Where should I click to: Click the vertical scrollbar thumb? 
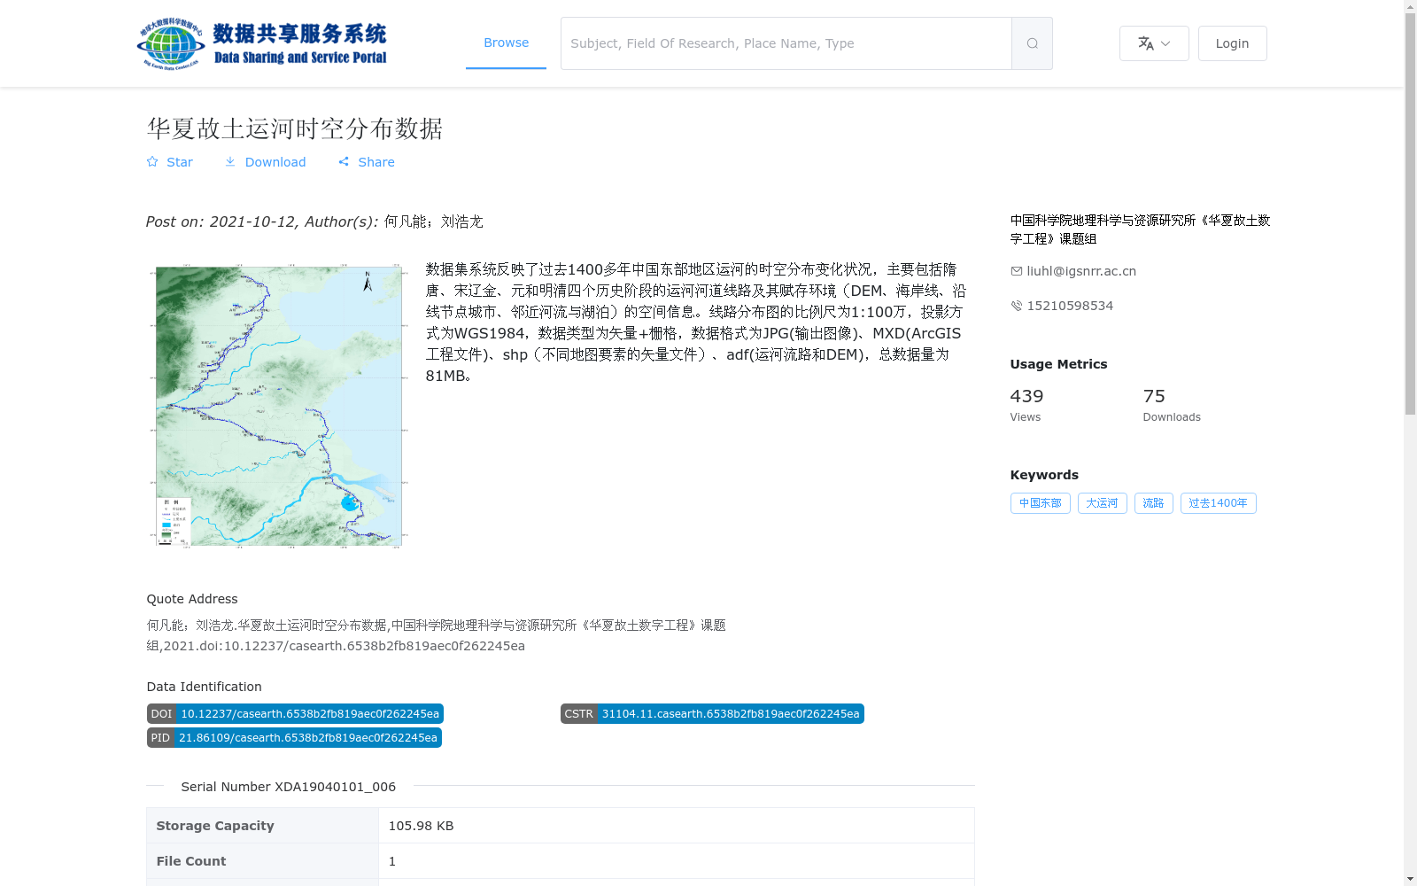pyautogui.click(x=1410, y=213)
